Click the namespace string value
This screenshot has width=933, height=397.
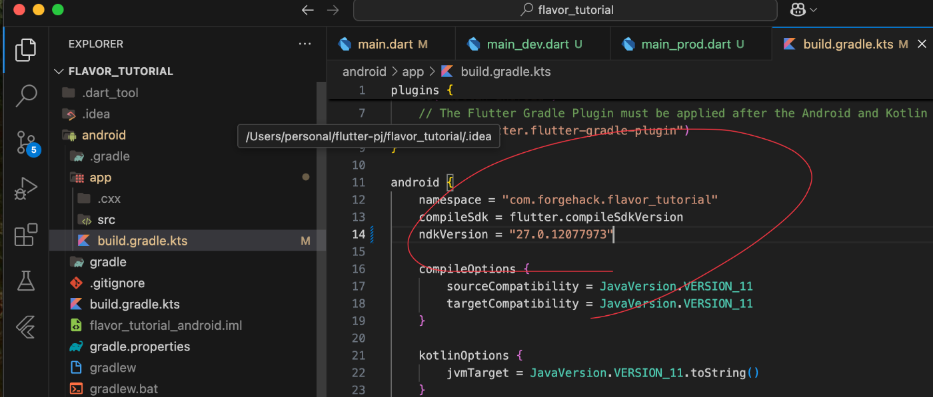pos(610,199)
